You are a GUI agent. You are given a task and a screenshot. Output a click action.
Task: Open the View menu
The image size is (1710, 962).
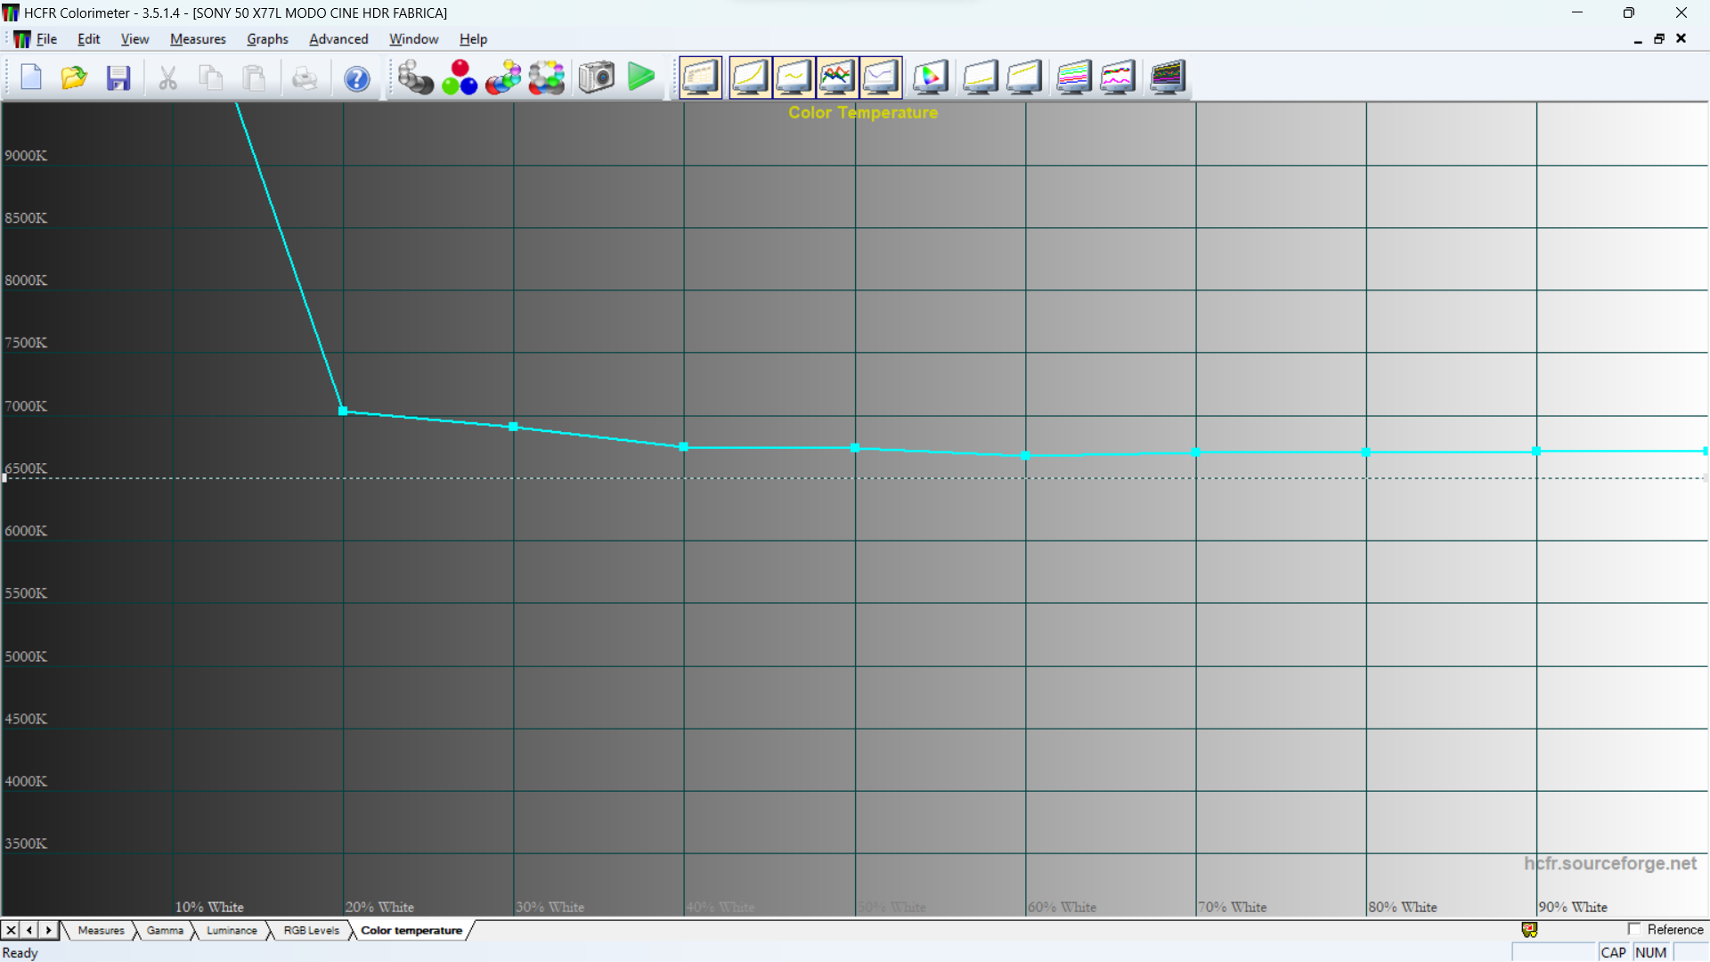pos(134,39)
